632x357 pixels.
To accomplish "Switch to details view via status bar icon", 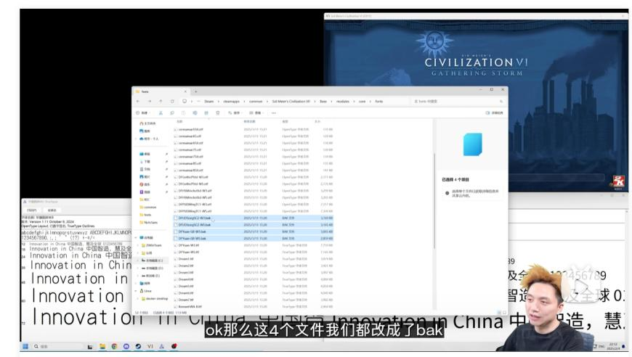I will click(499, 312).
